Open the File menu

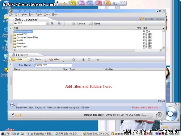[x=11, y=14]
